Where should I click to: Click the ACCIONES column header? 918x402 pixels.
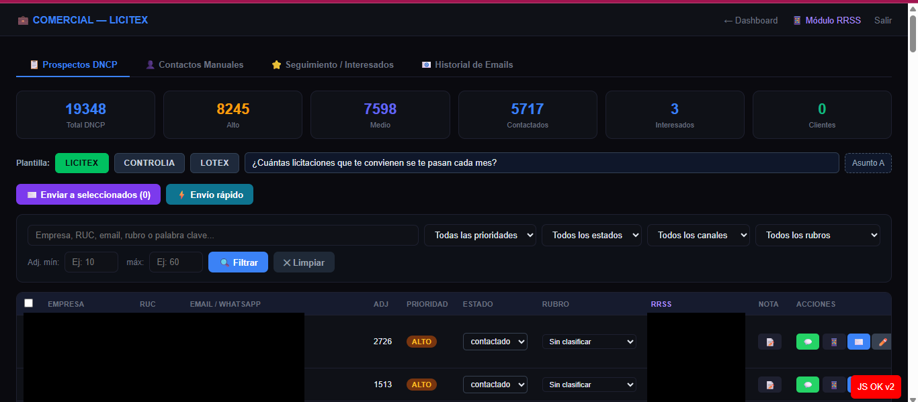(x=816, y=304)
